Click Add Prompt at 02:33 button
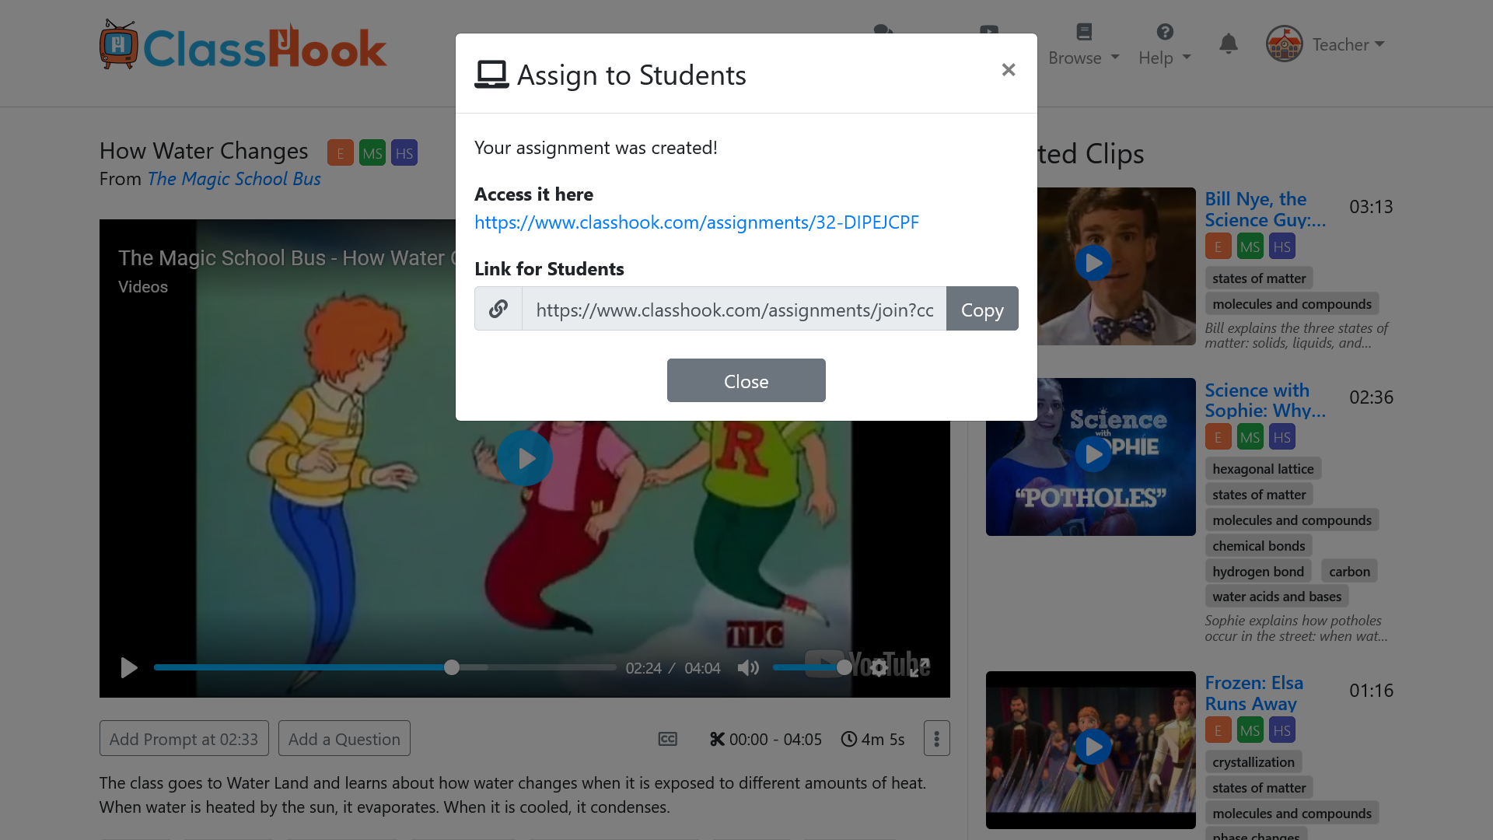 click(x=184, y=739)
